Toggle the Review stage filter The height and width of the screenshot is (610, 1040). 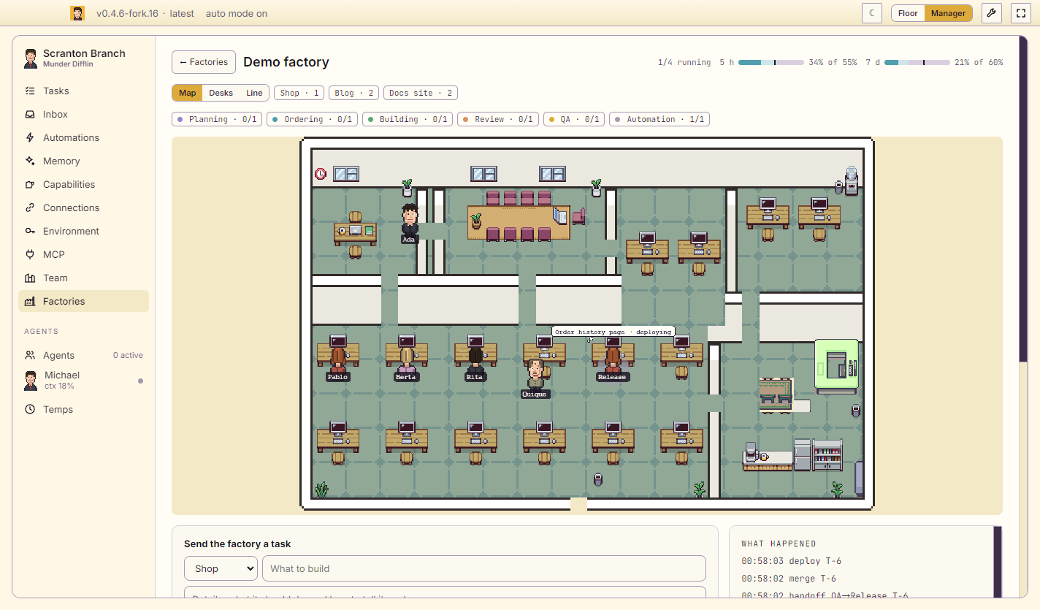click(x=498, y=119)
